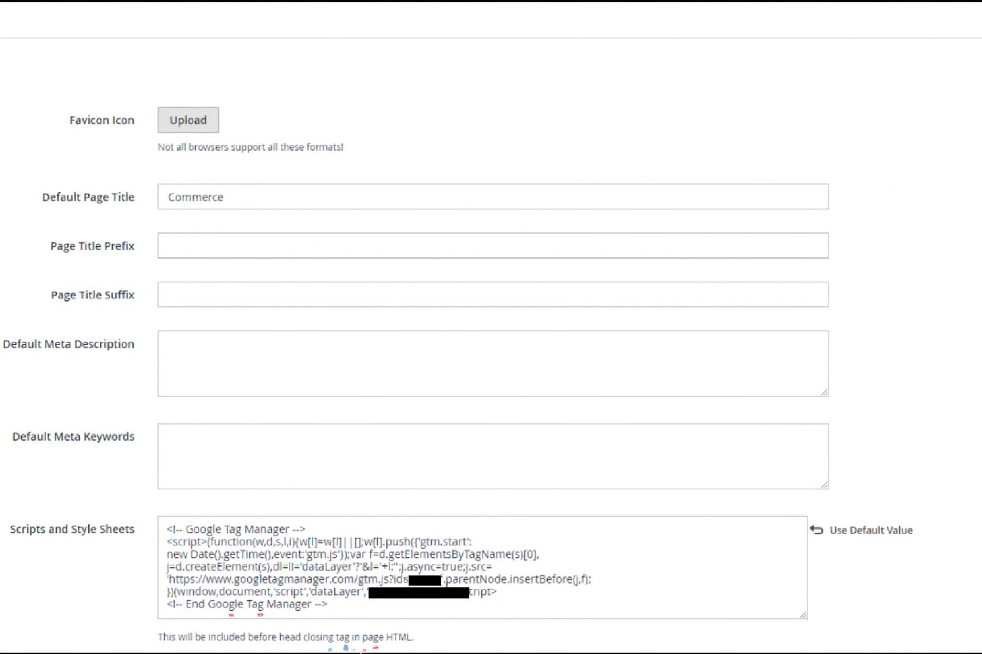The width and height of the screenshot is (982, 654).
Task: Click into the Page Title Suffix field
Action: click(493, 294)
